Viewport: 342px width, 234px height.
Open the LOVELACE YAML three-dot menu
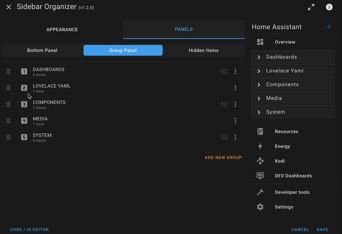235,88
